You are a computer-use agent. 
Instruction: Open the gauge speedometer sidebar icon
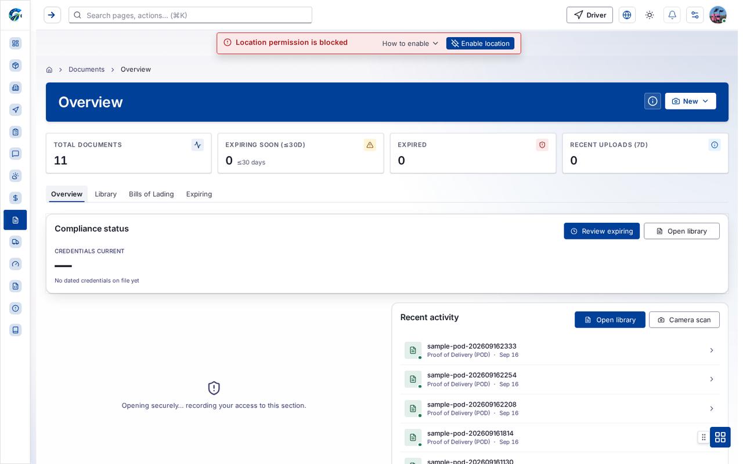pyautogui.click(x=16, y=264)
